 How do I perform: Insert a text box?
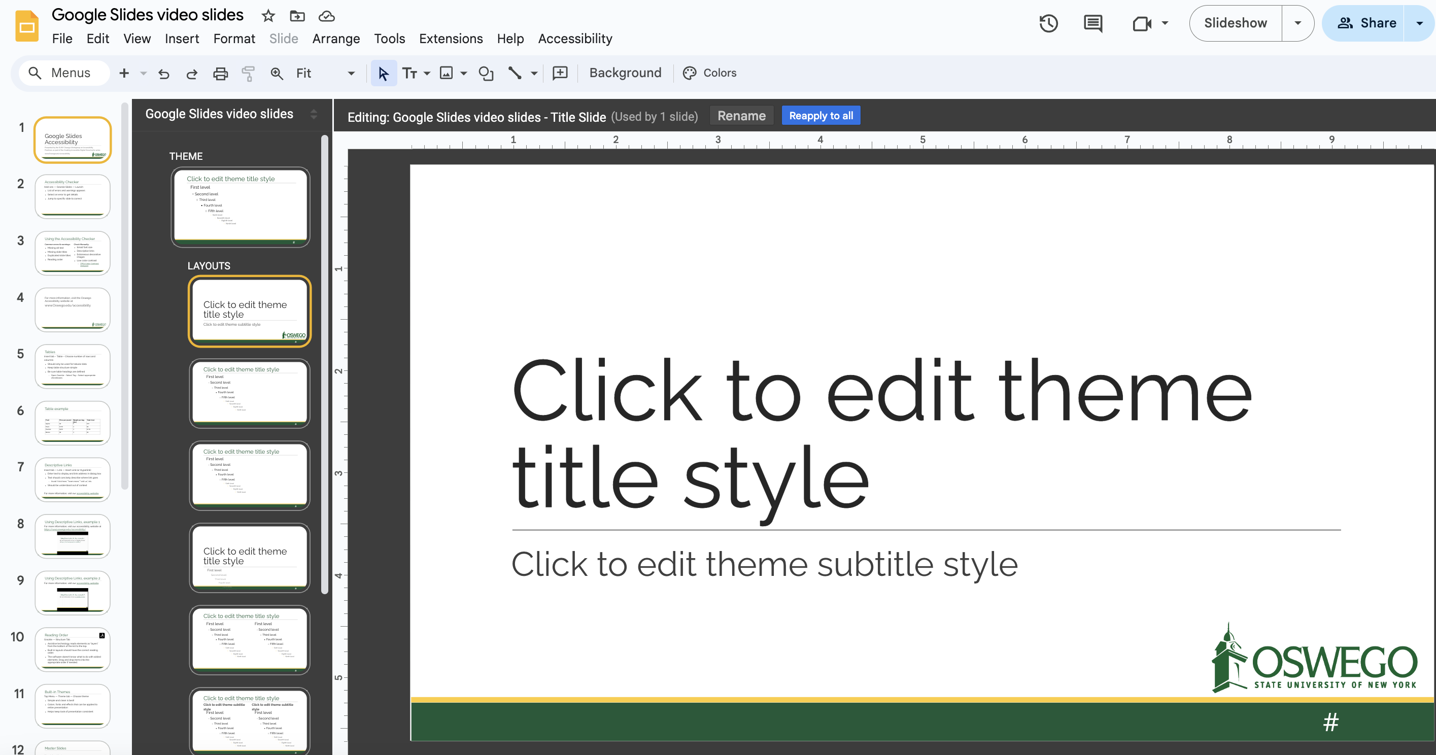(409, 73)
